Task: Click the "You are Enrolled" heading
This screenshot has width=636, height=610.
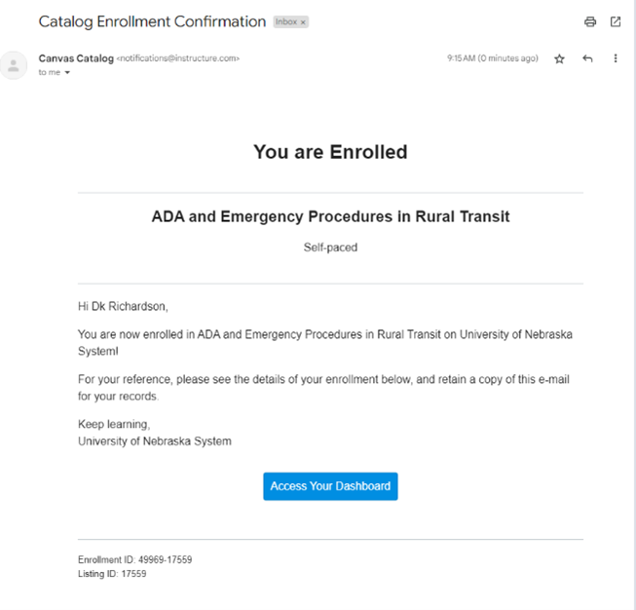Action: [x=330, y=152]
